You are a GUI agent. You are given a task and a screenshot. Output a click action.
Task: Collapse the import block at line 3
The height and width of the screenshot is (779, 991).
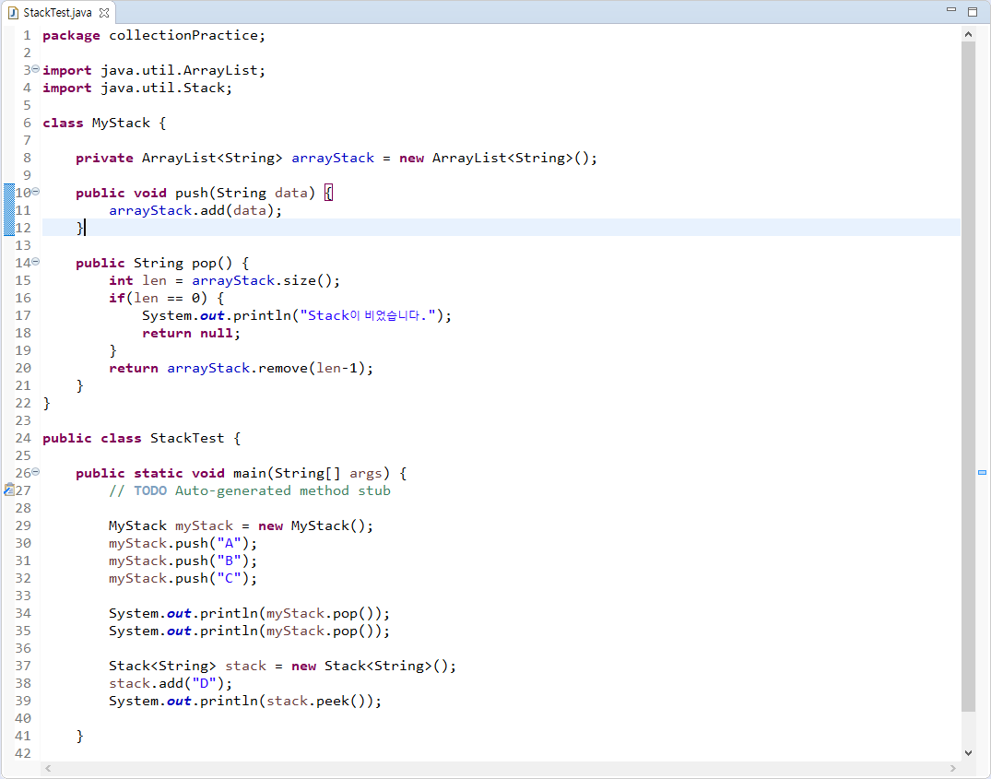click(x=35, y=68)
